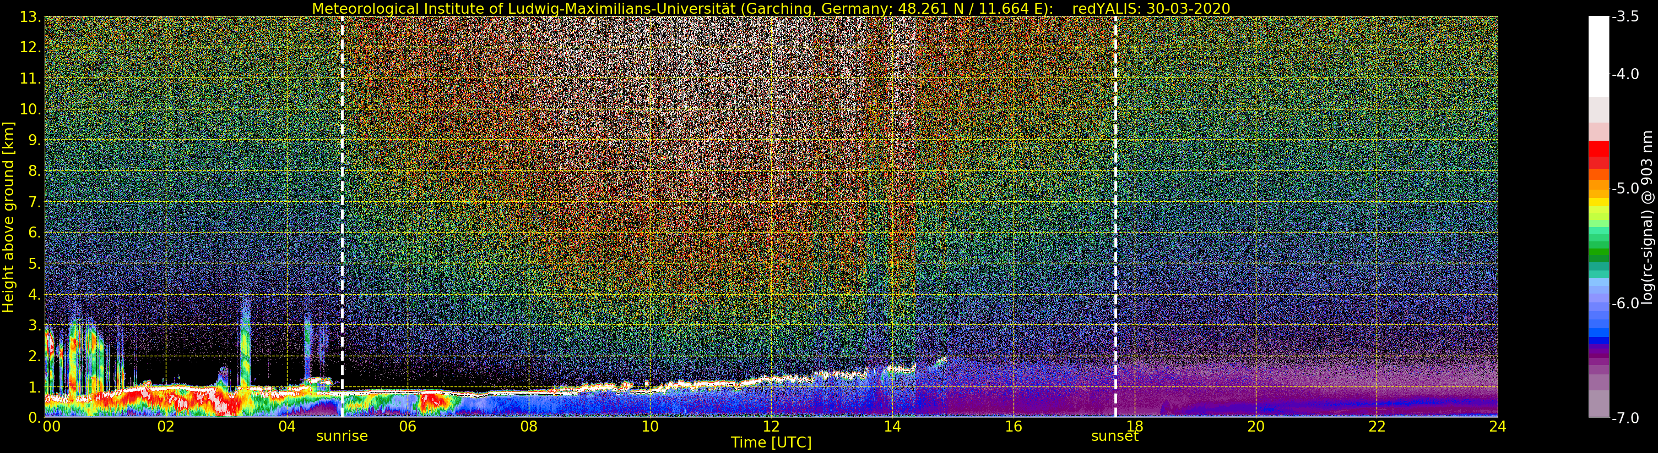This screenshot has height=453, width=1658.
Task: Click the "Height above ground [km]" axis label
Action: [8, 217]
